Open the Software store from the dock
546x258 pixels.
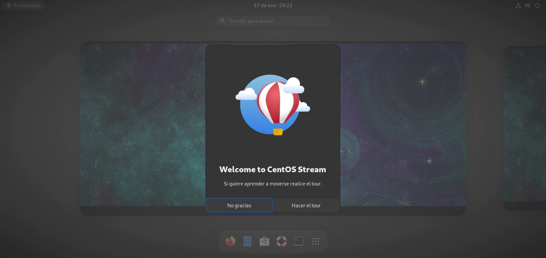tap(264, 241)
